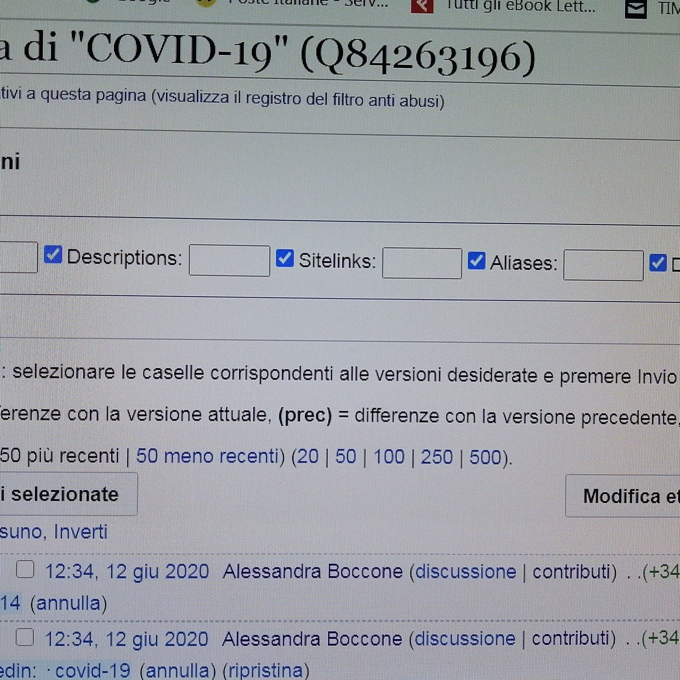Open second Alessandra Boccone user link
Viewport: 680px width, 680px height.
point(312,639)
